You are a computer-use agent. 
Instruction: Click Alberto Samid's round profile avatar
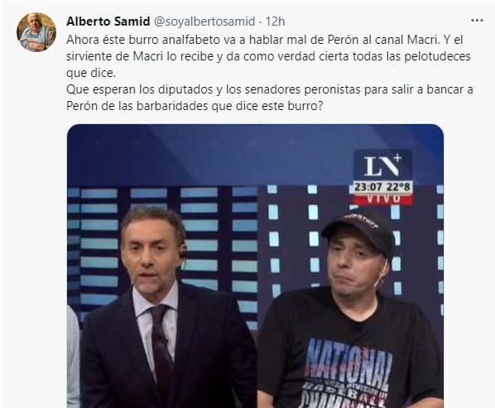(x=36, y=32)
